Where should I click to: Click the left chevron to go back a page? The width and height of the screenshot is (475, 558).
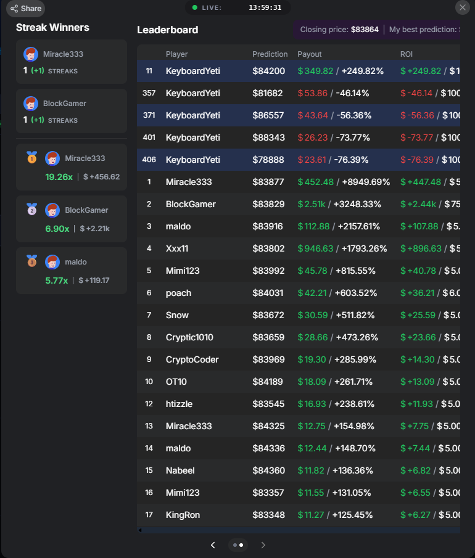click(213, 545)
